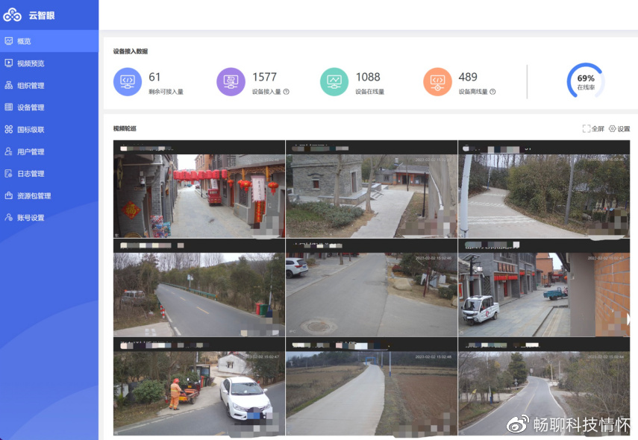Click the 视频预览 play icon
Screen dimensions: 638x440
click(x=8, y=63)
